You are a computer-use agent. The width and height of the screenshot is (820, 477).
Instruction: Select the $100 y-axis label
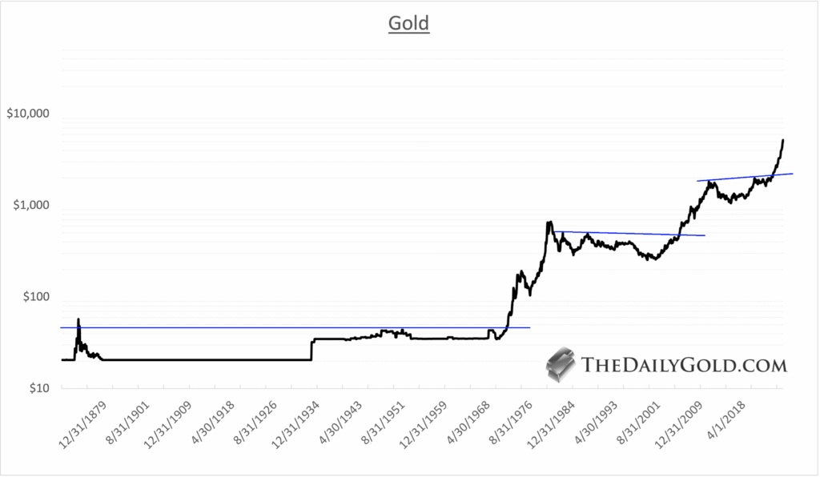point(34,298)
